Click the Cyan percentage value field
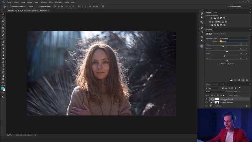 click(241, 44)
